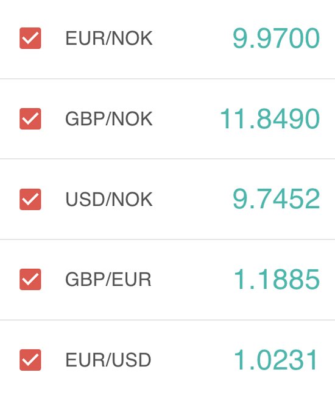Image resolution: width=335 pixels, height=397 pixels.
Task: Click empty space between USD/NOK and 9.7452
Action: tap(192, 199)
